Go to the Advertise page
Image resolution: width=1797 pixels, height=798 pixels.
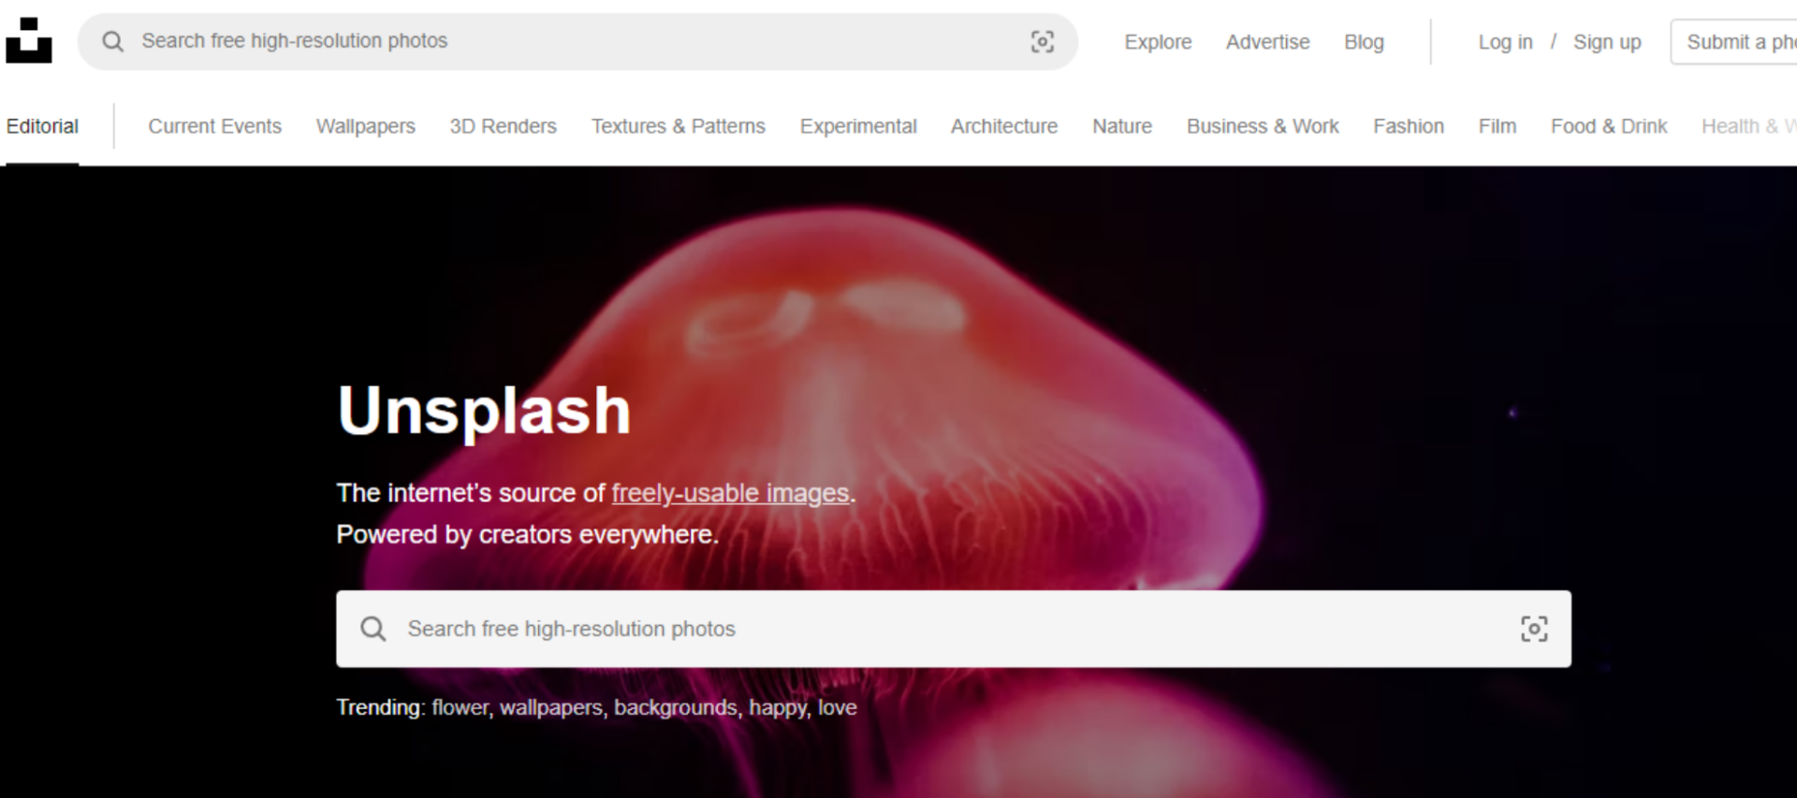point(1268,42)
